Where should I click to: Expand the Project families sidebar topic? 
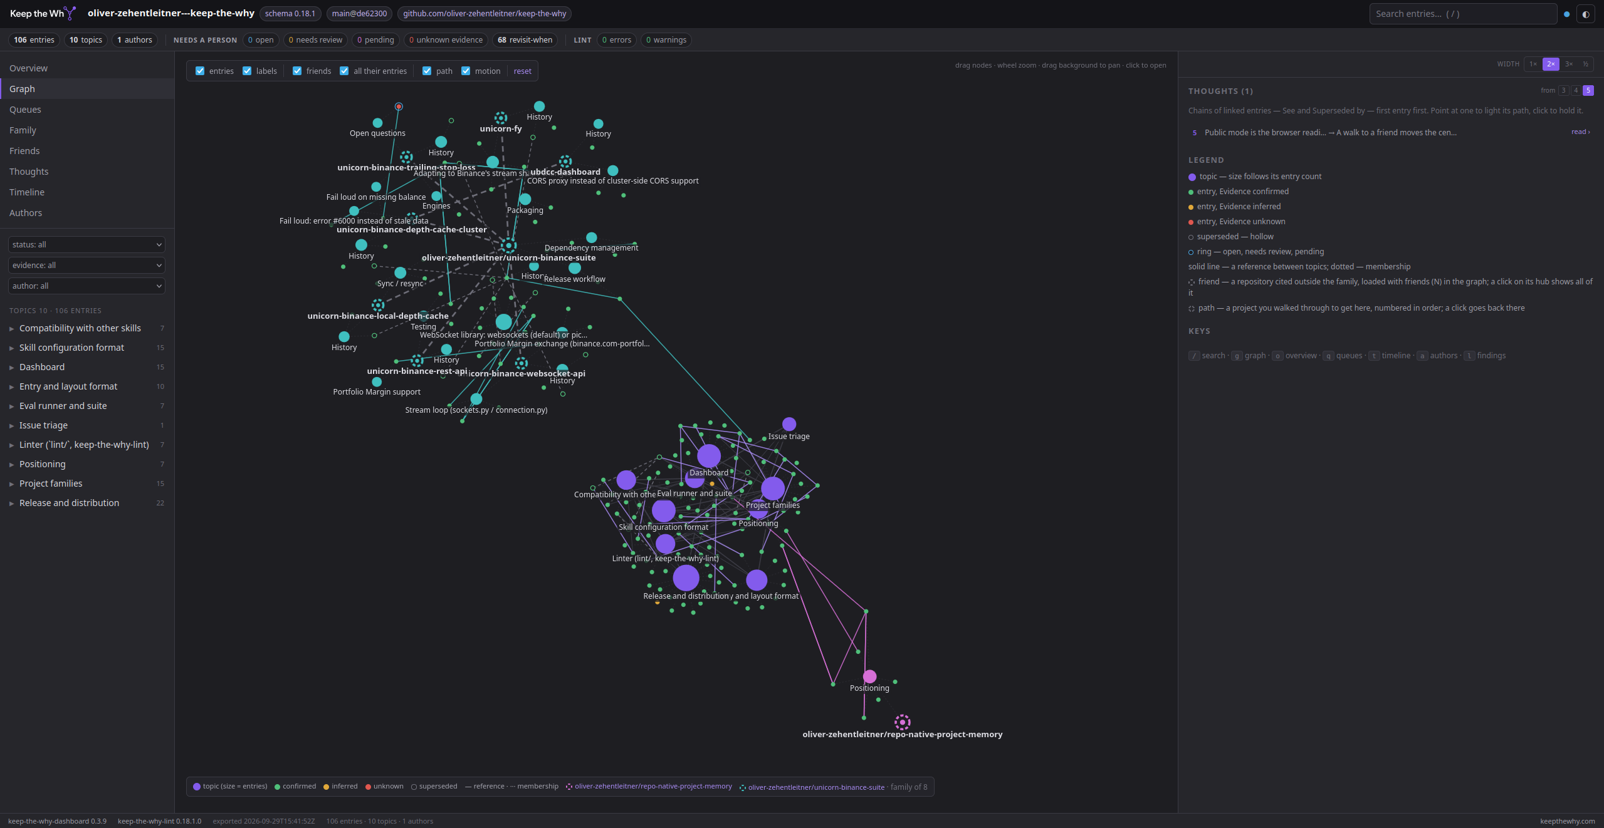coord(87,484)
